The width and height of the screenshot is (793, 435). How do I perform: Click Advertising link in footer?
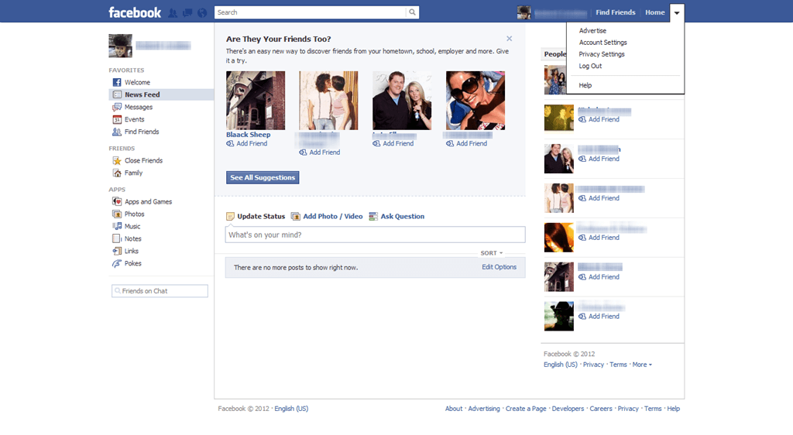pyautogui.click(x=484, y=409)
